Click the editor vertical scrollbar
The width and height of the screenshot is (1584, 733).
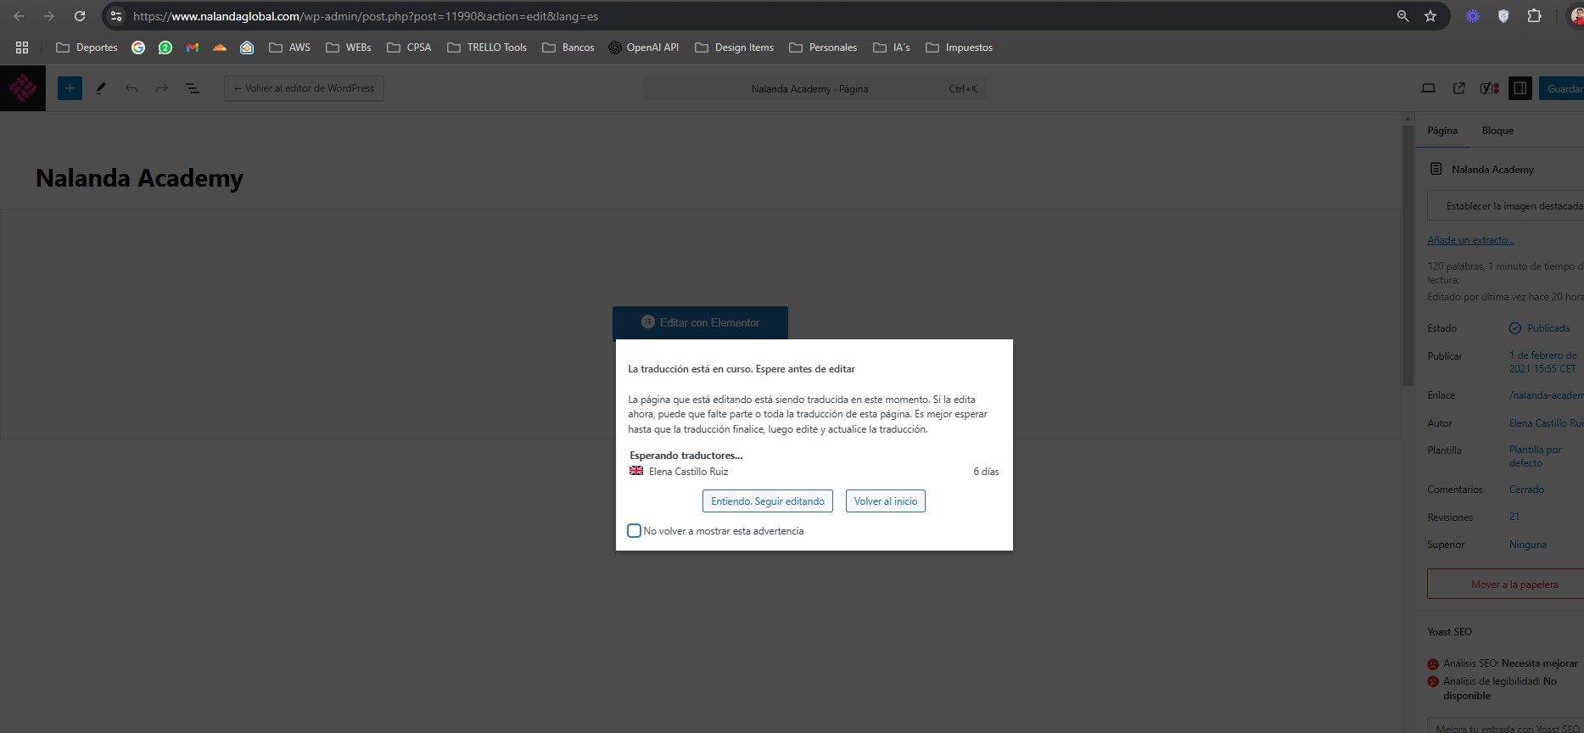point(1408,255)
